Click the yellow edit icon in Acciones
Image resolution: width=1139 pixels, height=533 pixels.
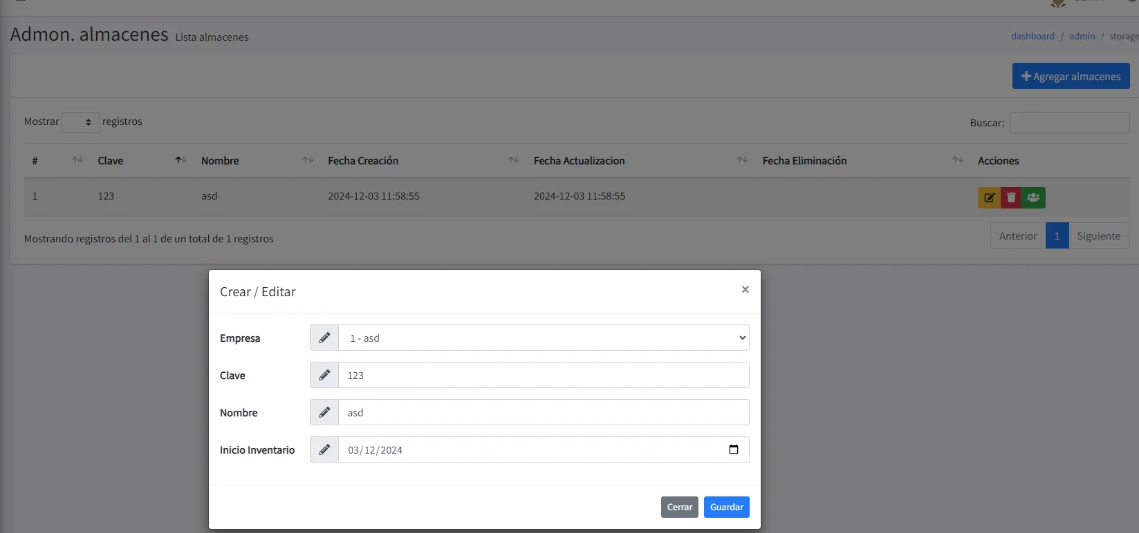[x=989, y=197]
